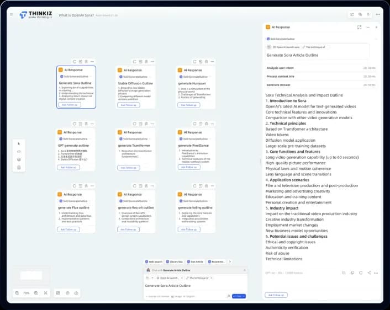Select the generate PixelDance card
Image resolution: width=390 pixels, height=310 pixels.
195,149
